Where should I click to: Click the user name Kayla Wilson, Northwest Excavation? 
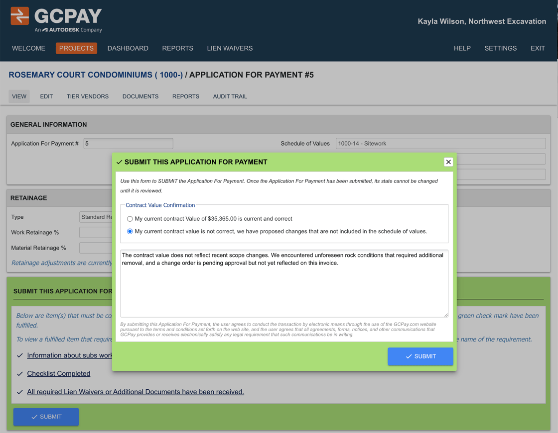(482, 21)
